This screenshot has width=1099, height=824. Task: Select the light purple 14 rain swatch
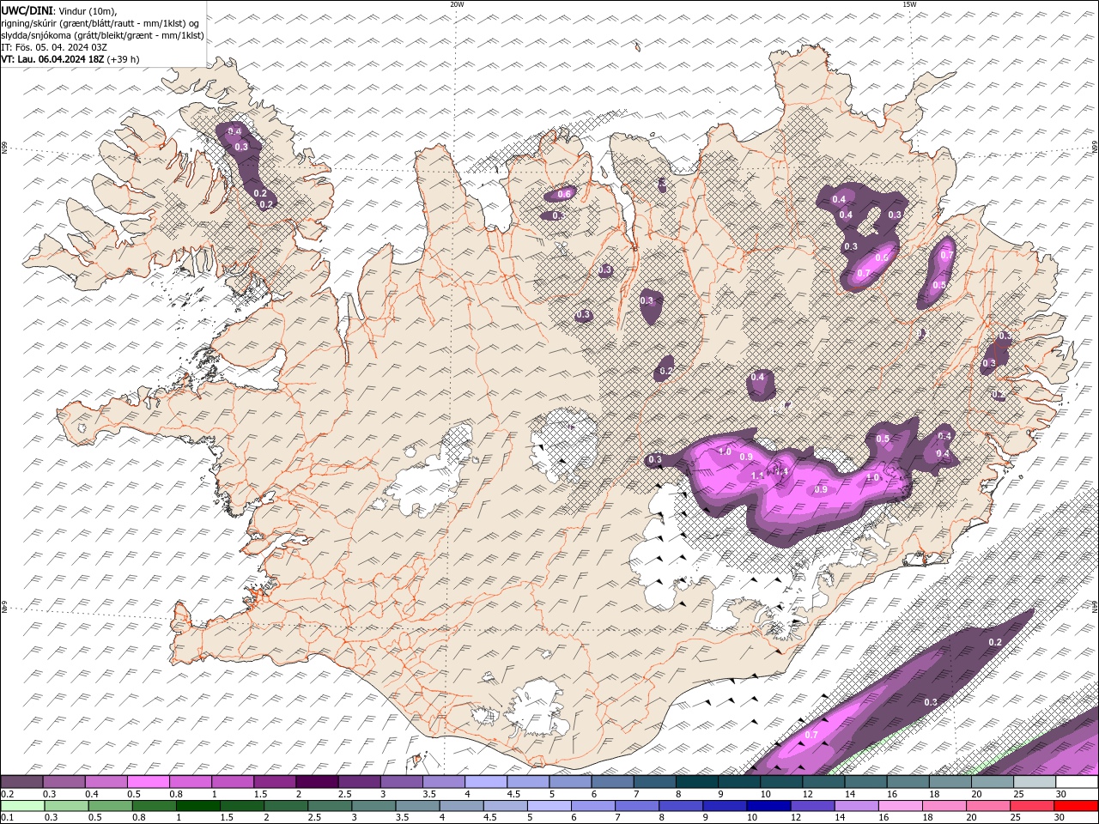coord(856,806)
